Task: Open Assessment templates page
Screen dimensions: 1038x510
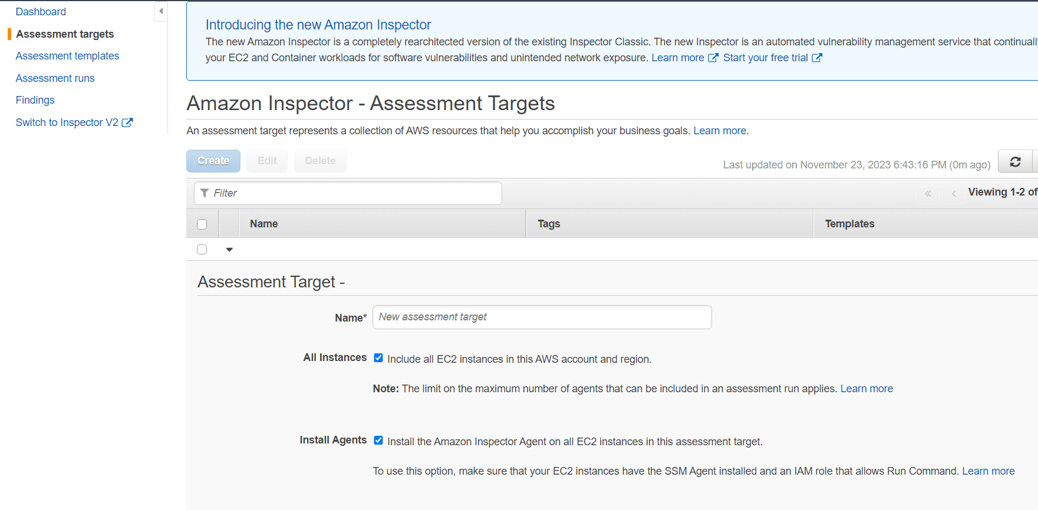Action: [x=67, y=56]
